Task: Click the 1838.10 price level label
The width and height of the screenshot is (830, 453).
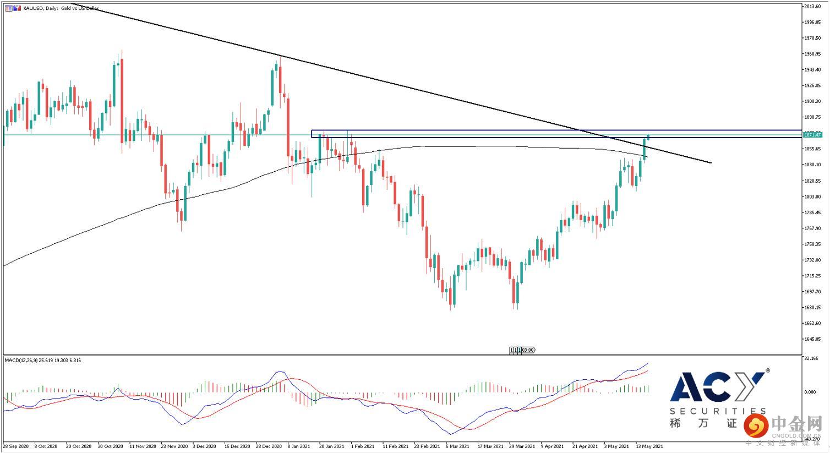Action: pos(813,165)
